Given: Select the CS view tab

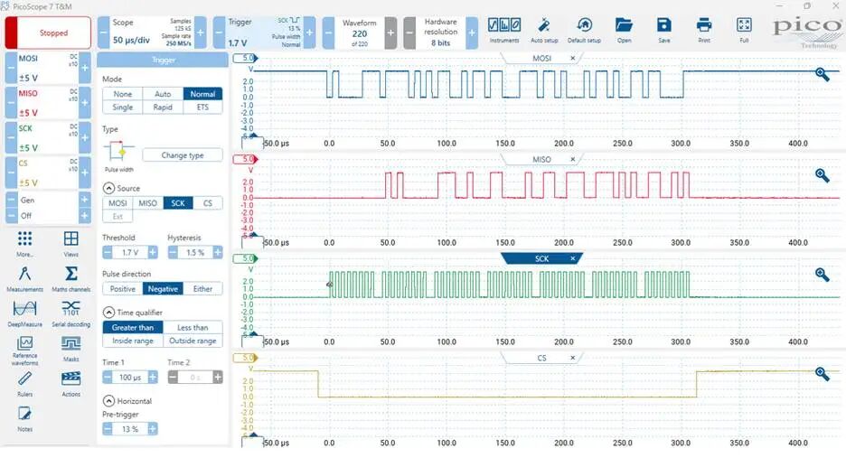Looking at the screenshot, I should point(541,359).
